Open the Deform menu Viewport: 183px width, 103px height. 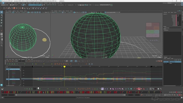point(41,3)
